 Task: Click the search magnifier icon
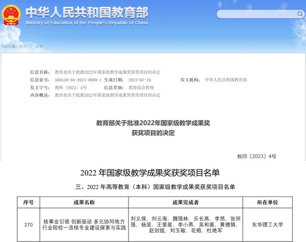tap(300, 14)
